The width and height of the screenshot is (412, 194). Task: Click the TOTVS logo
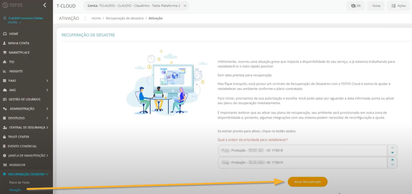click(12, 5)
